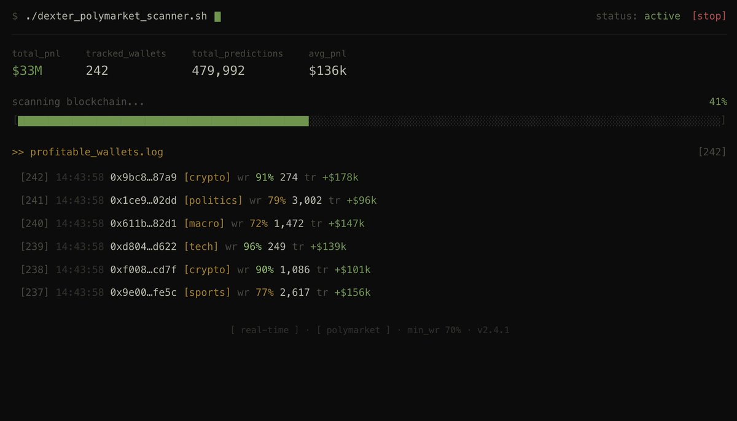Select the ./dexter_polymarket_scanner.sh command text
The height and width of the screenshot is (421, 737).
pos(117,17)
